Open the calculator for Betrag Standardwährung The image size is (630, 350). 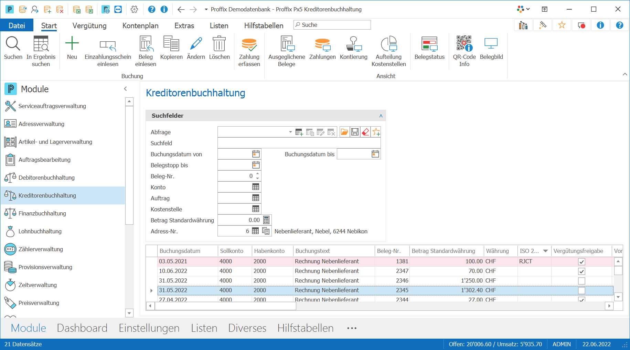coord(266,220)
